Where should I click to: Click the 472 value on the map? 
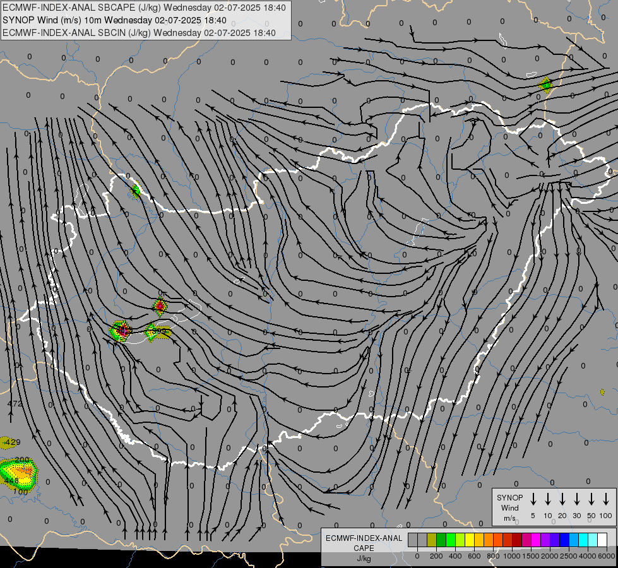pyautogui.click(x=15, y=404)
